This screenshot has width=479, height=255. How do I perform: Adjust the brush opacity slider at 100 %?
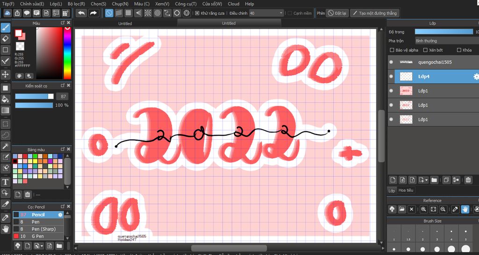[x=34, y=105]
